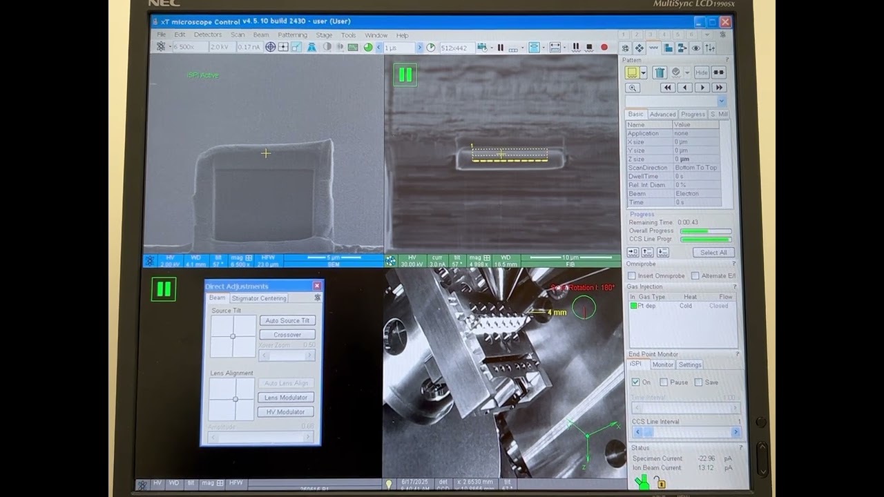Check the Save checkbox in End Point Monitor
The width and height of the screenshot is (884, 497).
[698, 382]
